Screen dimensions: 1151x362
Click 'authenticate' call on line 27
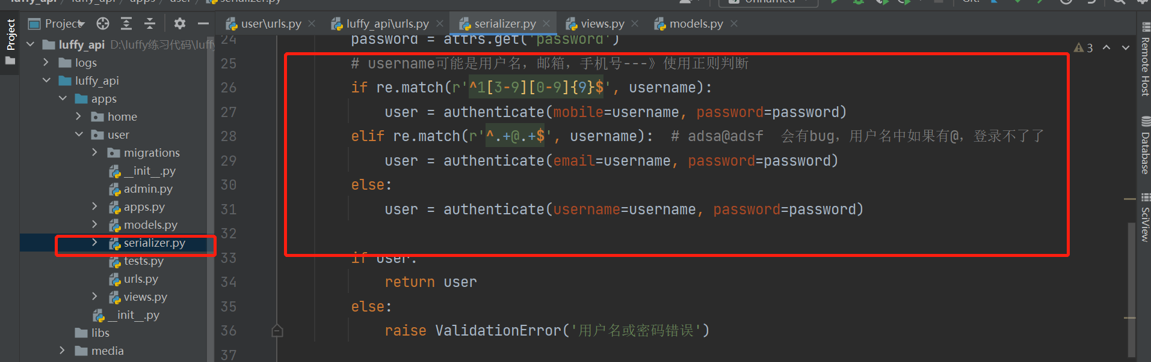[x=494, y=112]
